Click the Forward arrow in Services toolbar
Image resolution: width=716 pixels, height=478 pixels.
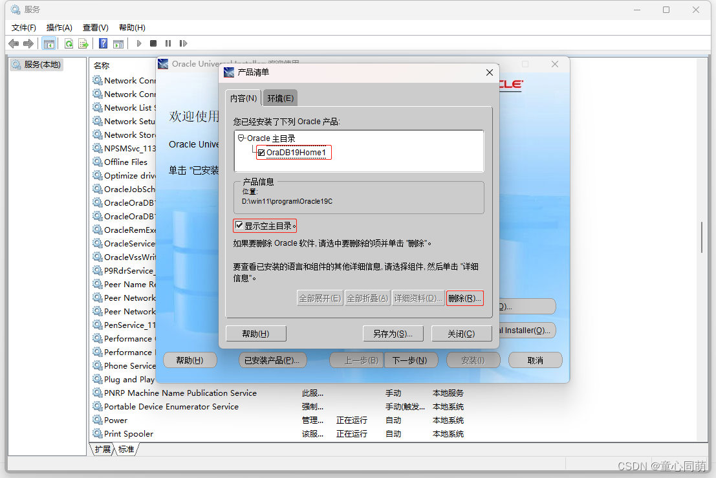pyautogui.click(x=28, y=43)
